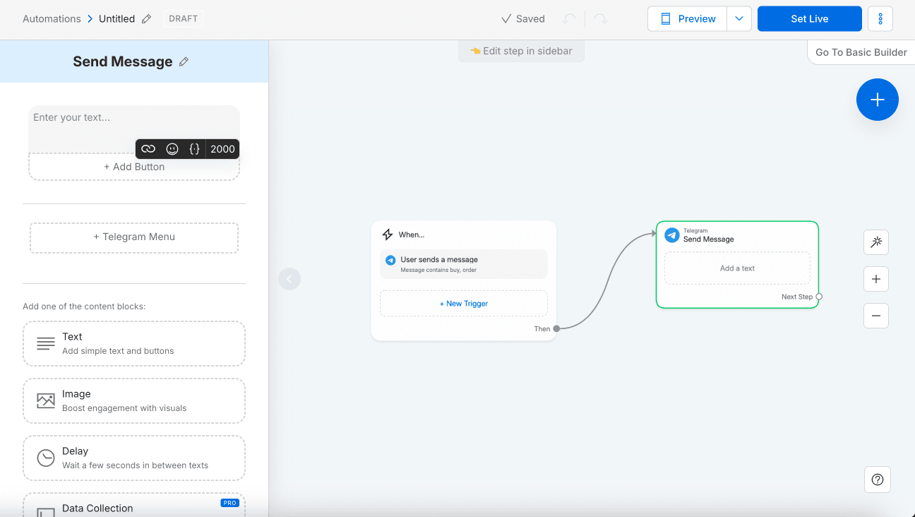Add an Image content block
Screen dimensions: 915x517
134,401
